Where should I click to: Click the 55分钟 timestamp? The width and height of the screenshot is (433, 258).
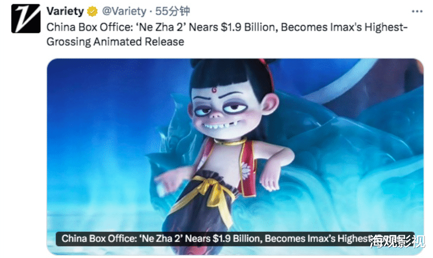point(172,11)
